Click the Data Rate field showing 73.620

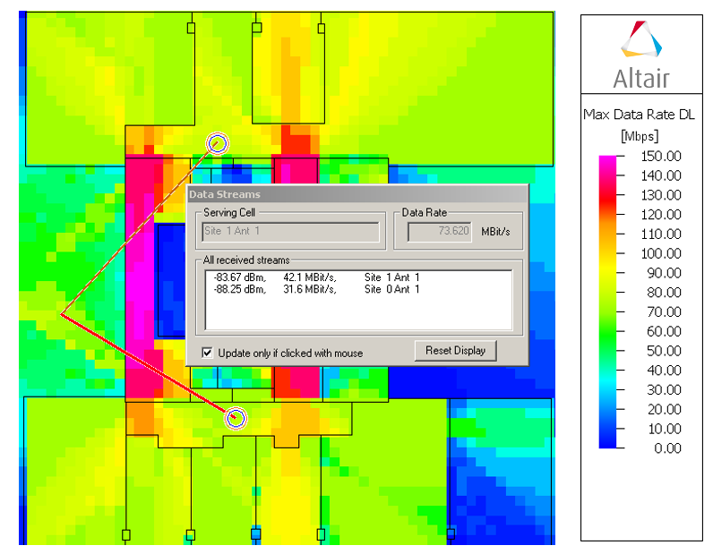[439, 232]
